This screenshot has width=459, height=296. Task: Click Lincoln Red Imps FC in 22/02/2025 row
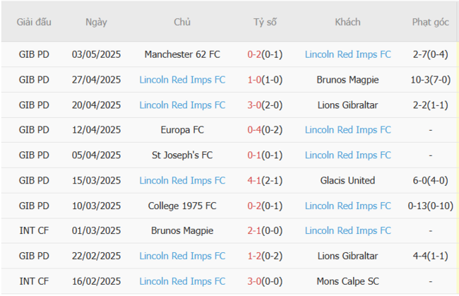pos(182,256)
